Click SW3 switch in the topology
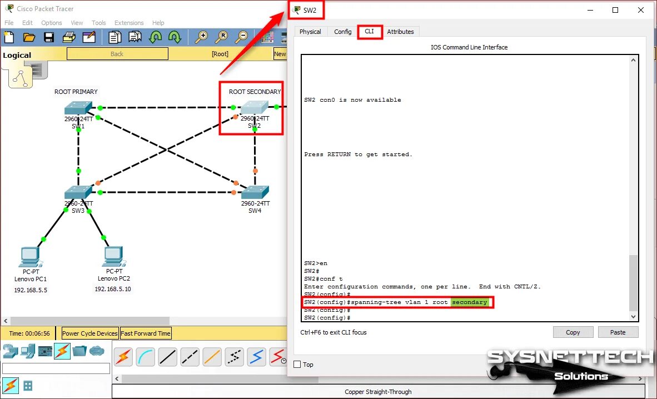Viewport: 657px width, 399px height. [x=78, y=192]
